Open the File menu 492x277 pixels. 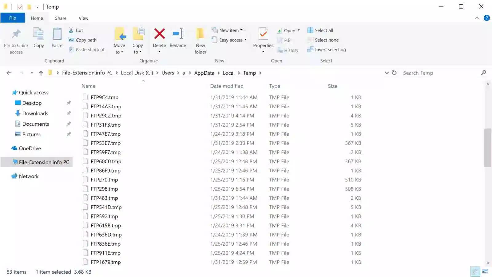pos(12,18)
